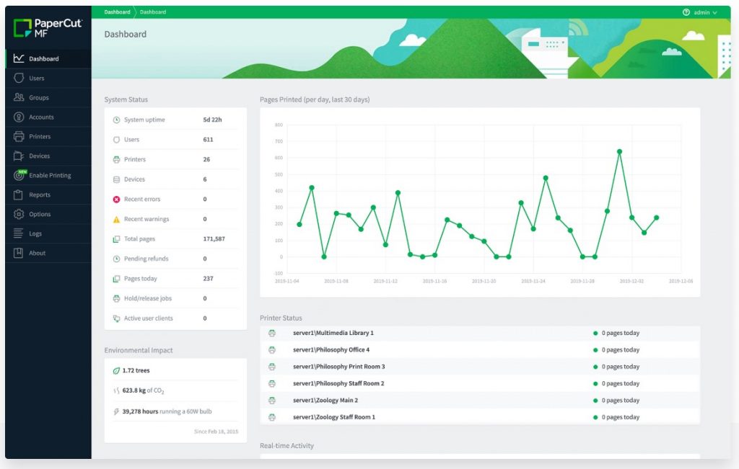The image size is (739, 469).
Task: Click the Dashboard breadcrumb link
Action: [x=117, y=12]
